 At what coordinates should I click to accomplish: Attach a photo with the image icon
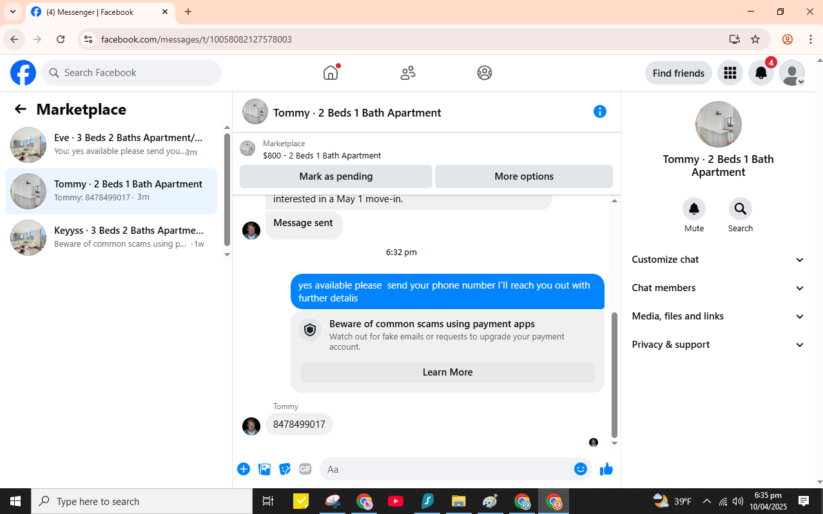pos(264,469)
